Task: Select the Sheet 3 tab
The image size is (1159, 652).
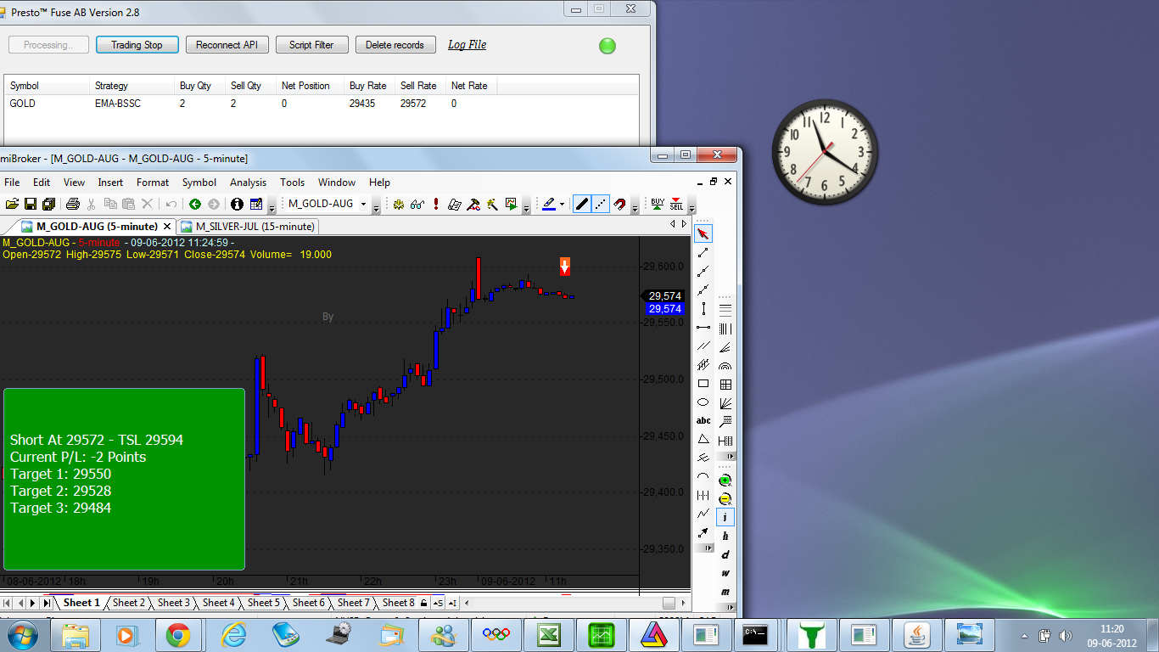Action: pyautogui.click(x=174, y=603)
